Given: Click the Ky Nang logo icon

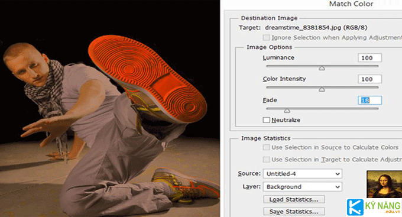Looking at the screenshot, I should tap(355, 207).
